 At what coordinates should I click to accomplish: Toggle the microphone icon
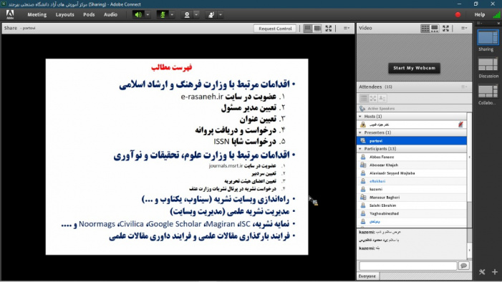(163, 15)
